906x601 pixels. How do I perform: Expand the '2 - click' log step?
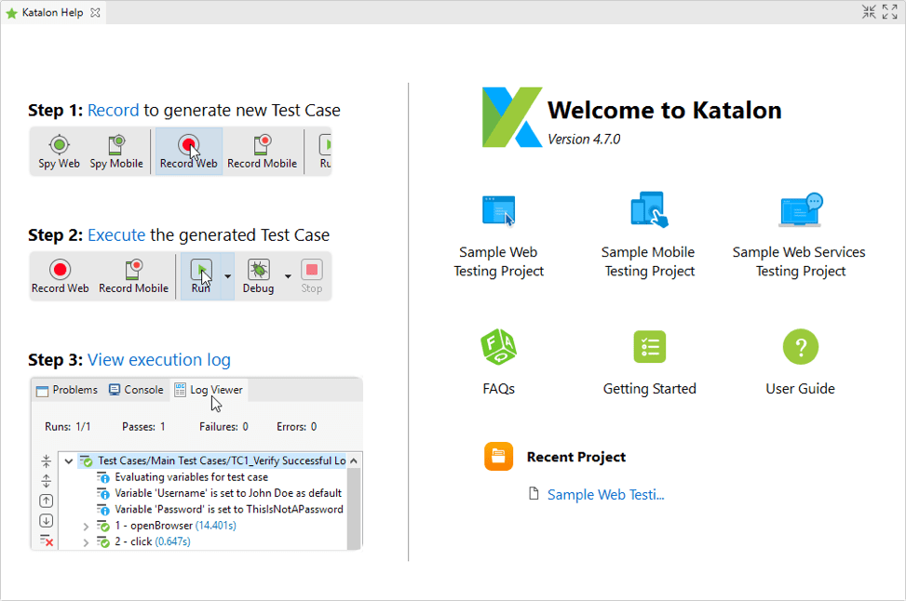[x=86, y=542]
